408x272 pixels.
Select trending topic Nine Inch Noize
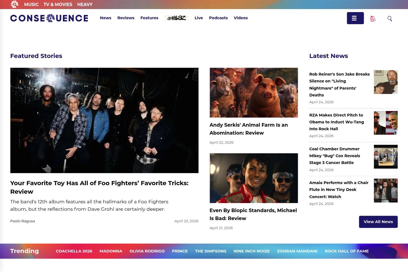[x=252, y=251]
